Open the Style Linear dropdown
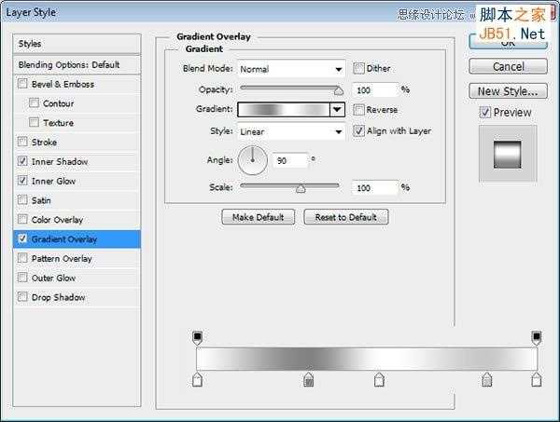Image resolution: width=560 pixels, height=422 pixels. click(x=291, y=131)
